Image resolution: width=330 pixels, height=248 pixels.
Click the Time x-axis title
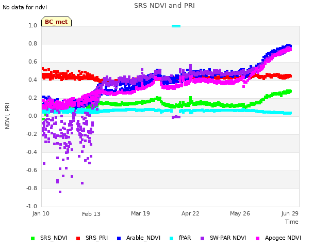coord(291,222)
